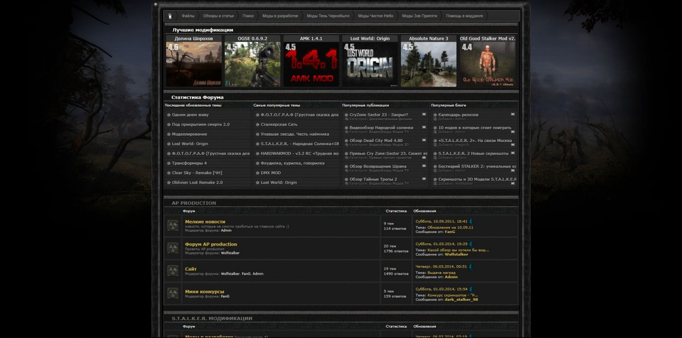Go to the Поиск page

pos(248,16)
